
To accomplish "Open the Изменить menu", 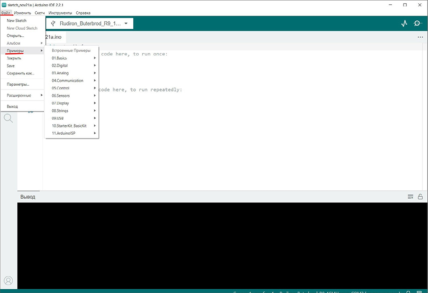I will coord(23,13).
